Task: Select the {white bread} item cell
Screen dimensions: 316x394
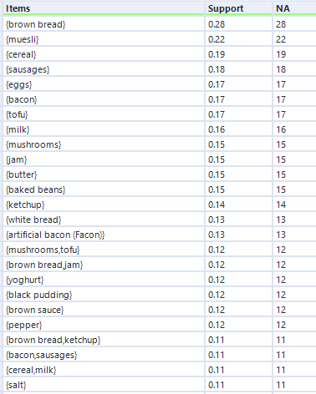Action: click(x=104, y=220)
